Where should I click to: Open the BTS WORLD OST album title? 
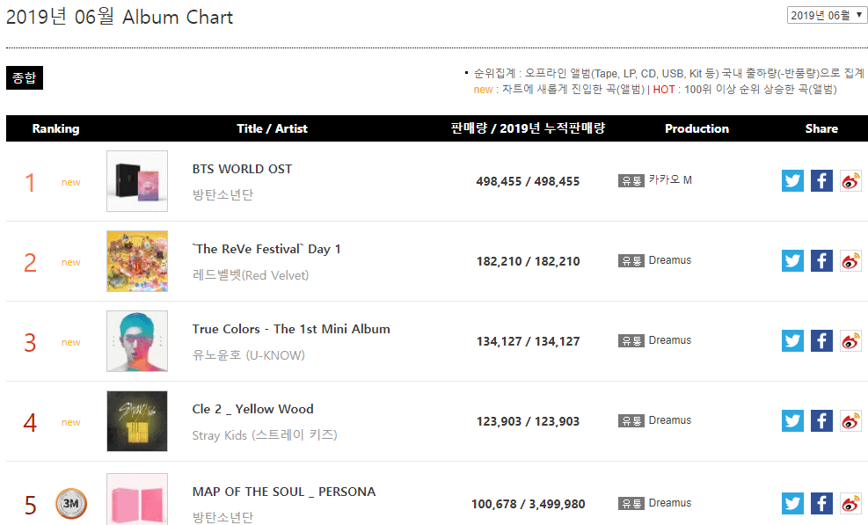click(x=242, y=169)
